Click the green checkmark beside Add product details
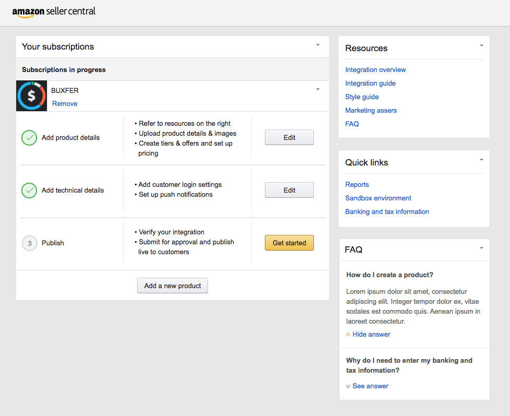Image resolution: width=510 pixels, height=416 pixels. 29,138
